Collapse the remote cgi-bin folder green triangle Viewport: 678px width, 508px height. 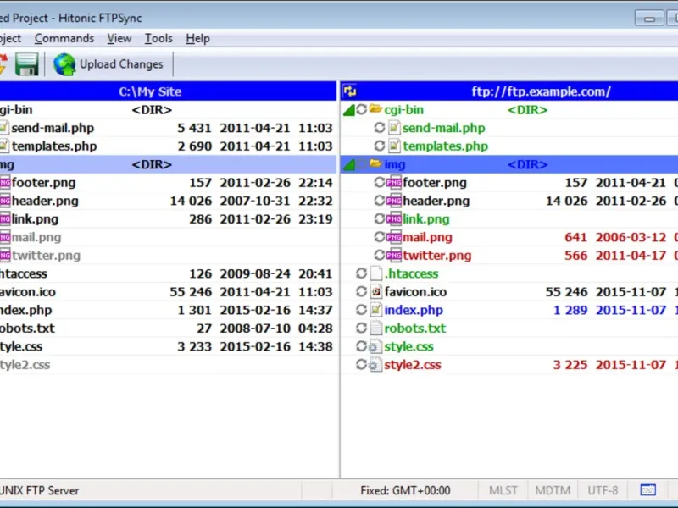click(x=349, y=111)
